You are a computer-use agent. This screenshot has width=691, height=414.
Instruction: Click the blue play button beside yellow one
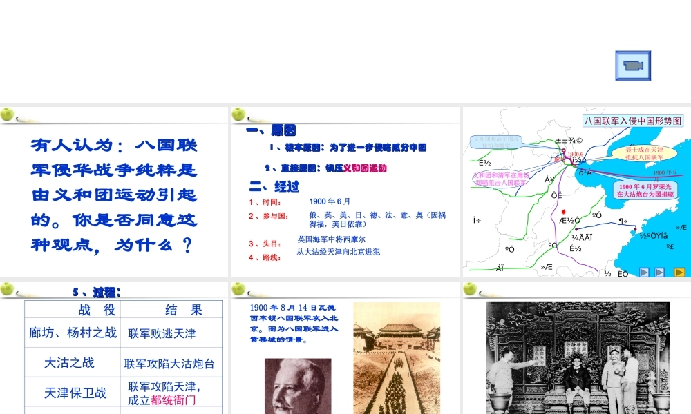660,273
